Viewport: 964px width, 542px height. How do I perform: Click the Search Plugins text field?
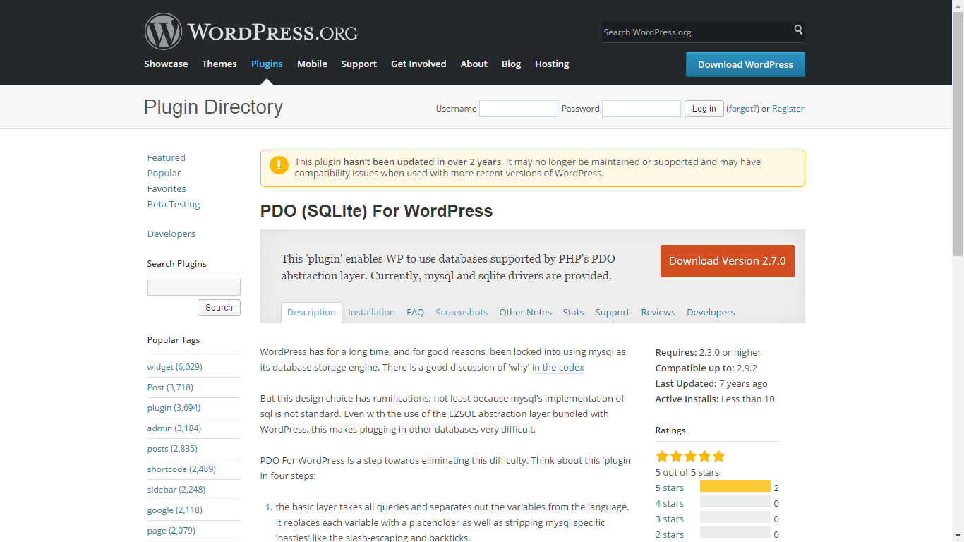tap(194, 287)
